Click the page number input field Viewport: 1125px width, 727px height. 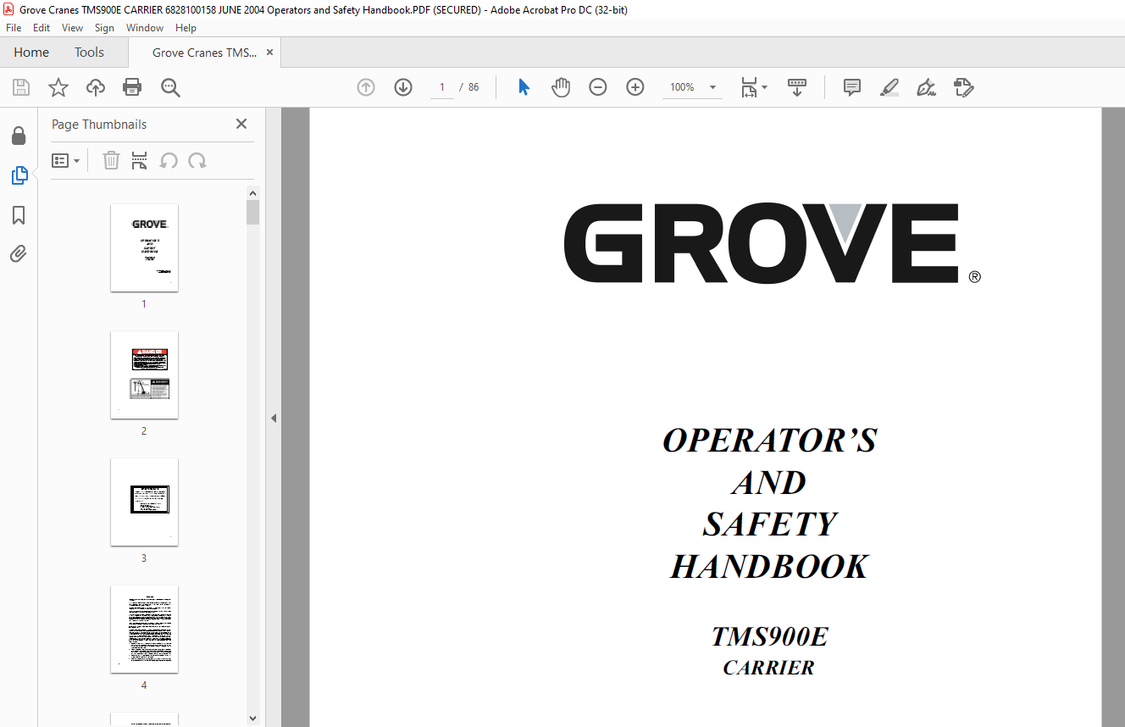pos(442,87)
